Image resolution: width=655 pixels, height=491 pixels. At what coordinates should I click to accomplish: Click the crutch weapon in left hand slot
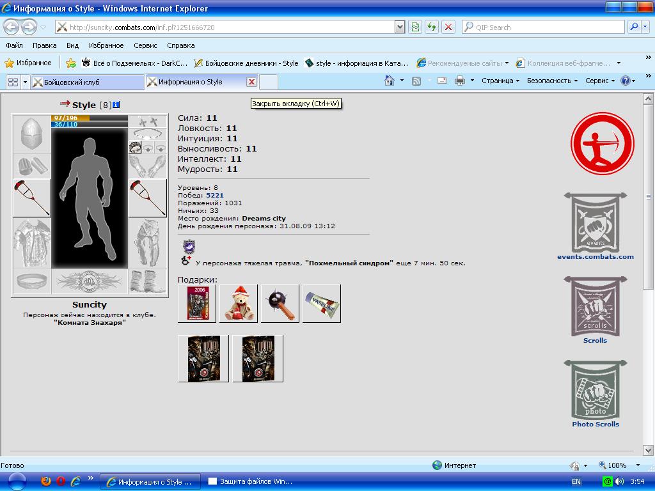point(32,198)
